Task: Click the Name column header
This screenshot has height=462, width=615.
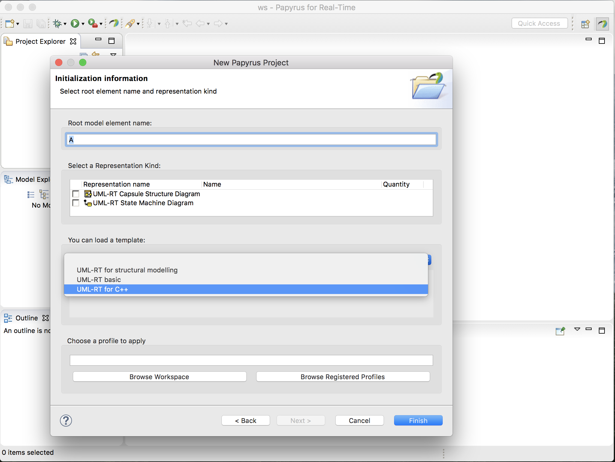Action: [291, 184]
